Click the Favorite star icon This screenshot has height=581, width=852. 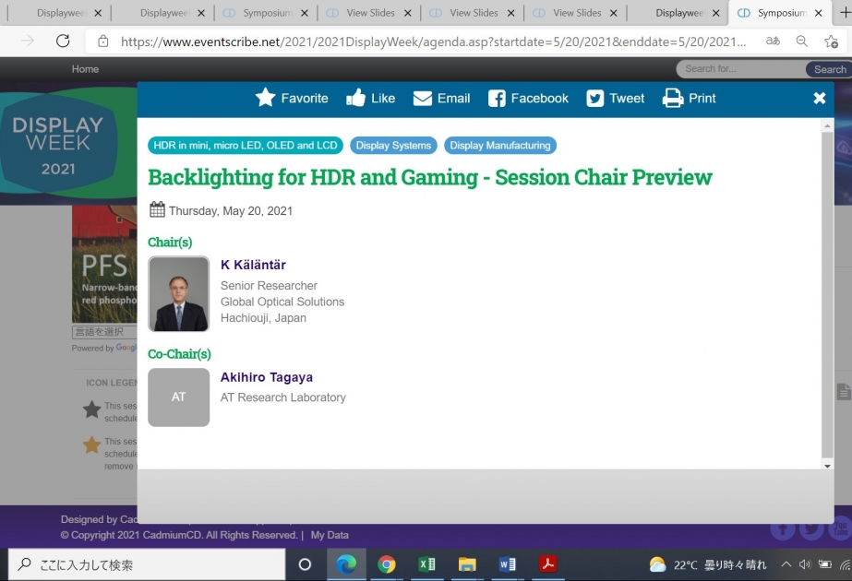click(265, 98)
